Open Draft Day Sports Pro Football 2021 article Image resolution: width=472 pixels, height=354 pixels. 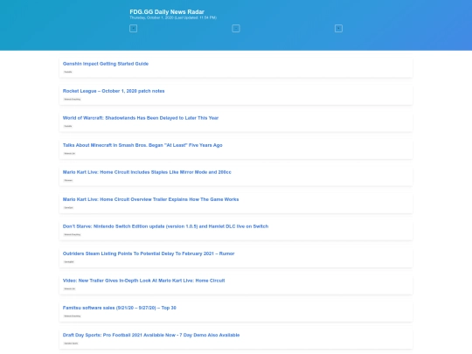[x=151, y=335]
